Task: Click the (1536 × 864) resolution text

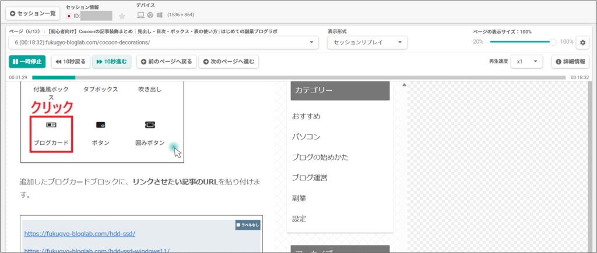Action: [x=181, y=15]
